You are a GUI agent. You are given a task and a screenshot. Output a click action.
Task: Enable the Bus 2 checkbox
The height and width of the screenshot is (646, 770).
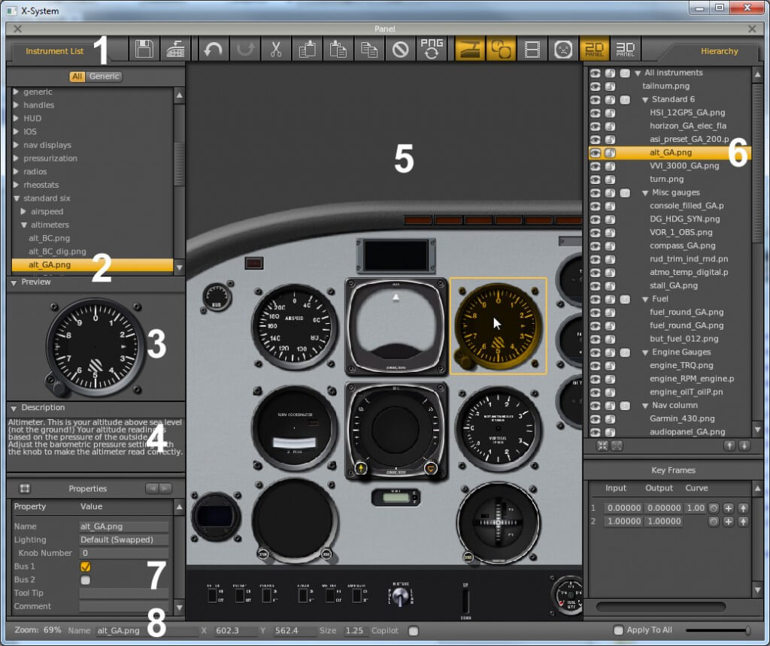point(85,580)
